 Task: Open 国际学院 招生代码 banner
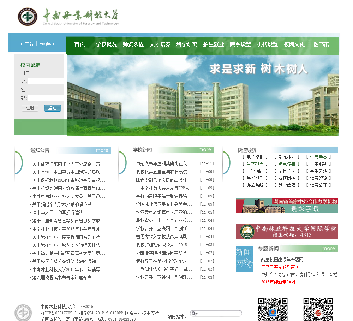click(x=287, y=231)
